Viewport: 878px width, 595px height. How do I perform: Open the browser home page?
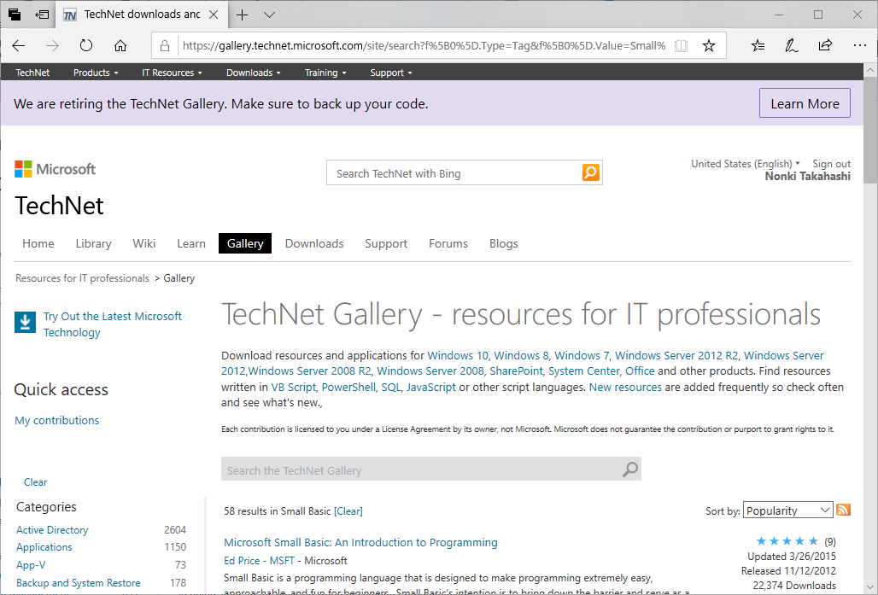[x=120, y=44]
